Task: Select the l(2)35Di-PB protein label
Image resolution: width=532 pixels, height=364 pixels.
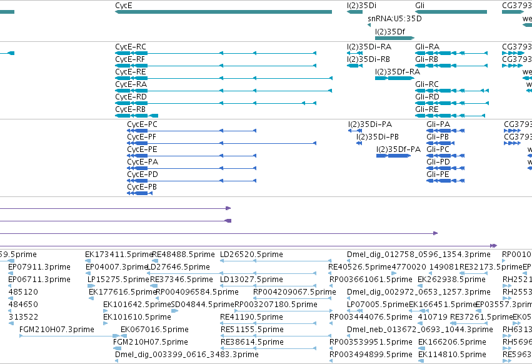Action: (378, 137)
